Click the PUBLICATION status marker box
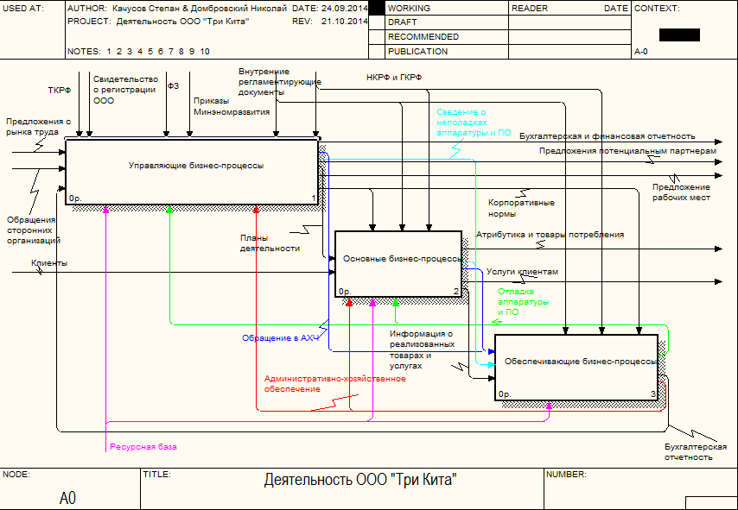Viewport: 738px width, 510px height. tap(377, 51)
